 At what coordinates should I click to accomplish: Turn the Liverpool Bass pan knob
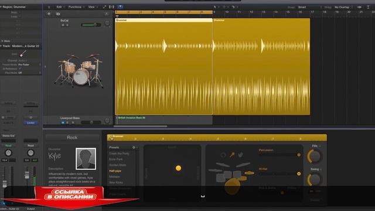107,121
